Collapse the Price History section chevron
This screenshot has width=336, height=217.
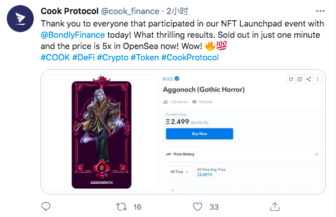(x=316, y=154)
